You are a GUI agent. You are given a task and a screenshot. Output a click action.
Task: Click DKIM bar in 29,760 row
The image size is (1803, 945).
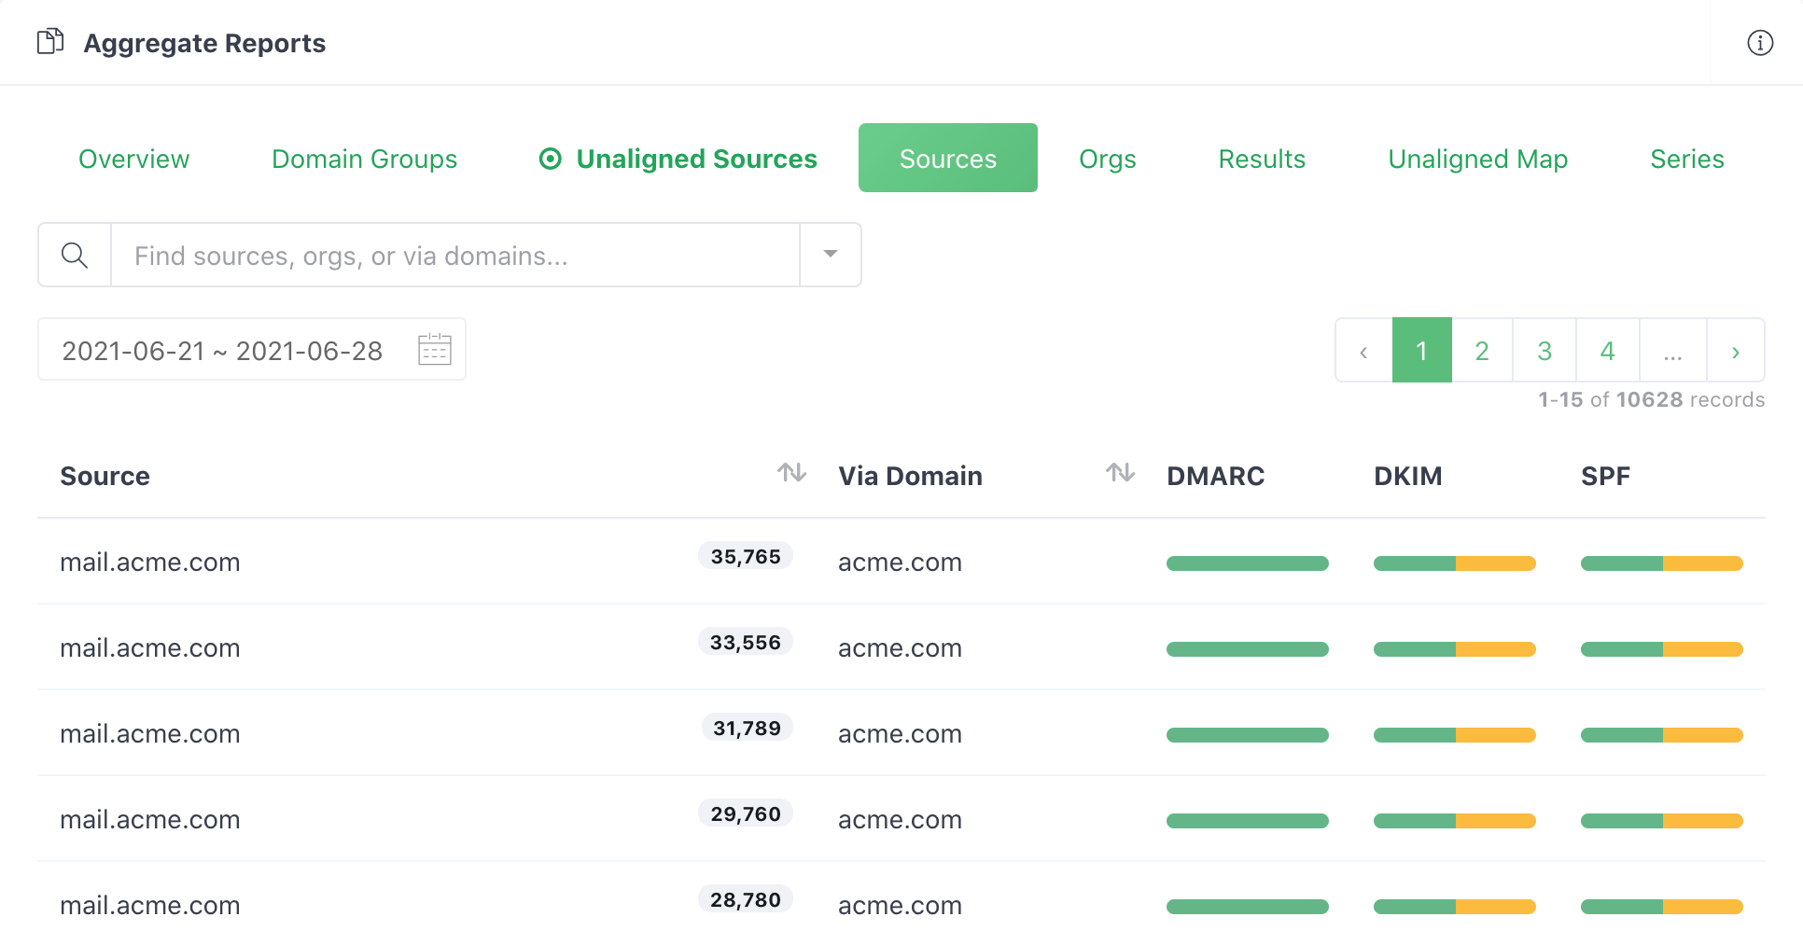point(1455,821)
